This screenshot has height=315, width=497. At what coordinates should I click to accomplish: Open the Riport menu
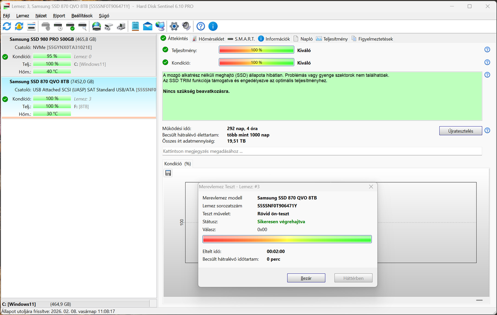coord(59,16)
